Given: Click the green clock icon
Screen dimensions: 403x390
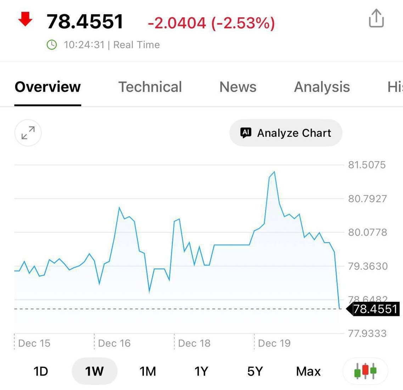Looking at the screenshot, I should pos(52,45).
